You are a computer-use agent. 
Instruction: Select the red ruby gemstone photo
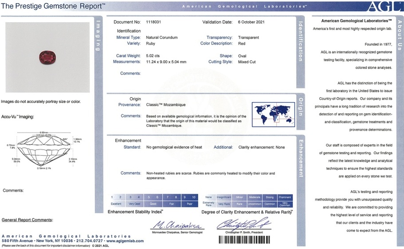pyautogui.click(x=48, y=57)
